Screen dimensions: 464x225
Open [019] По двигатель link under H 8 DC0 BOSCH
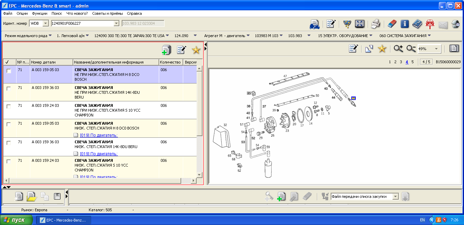pyautogui.click(x=99, y=135)
